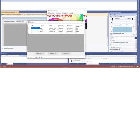Screen dimensions: 140x113
Task: Expand Common Language Runtime Exceptions node
Action: (70, 62)
